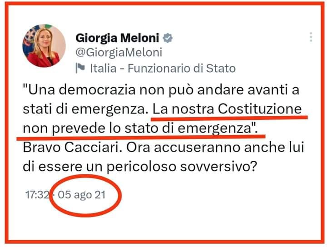
Task: Click the word pericoloso in the tweet
Action: click(x=141, y=167)
